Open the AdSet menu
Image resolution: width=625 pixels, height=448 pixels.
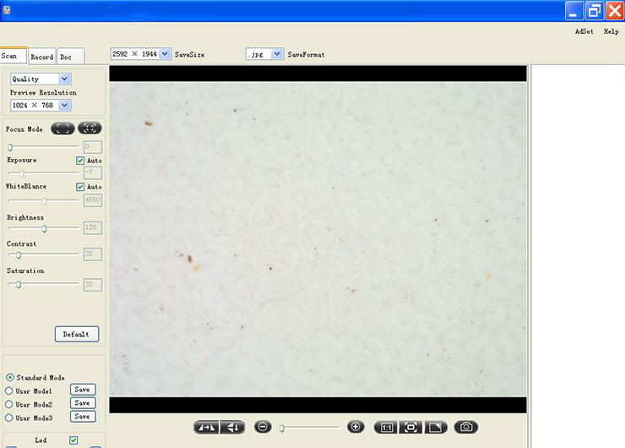[584, 31]
